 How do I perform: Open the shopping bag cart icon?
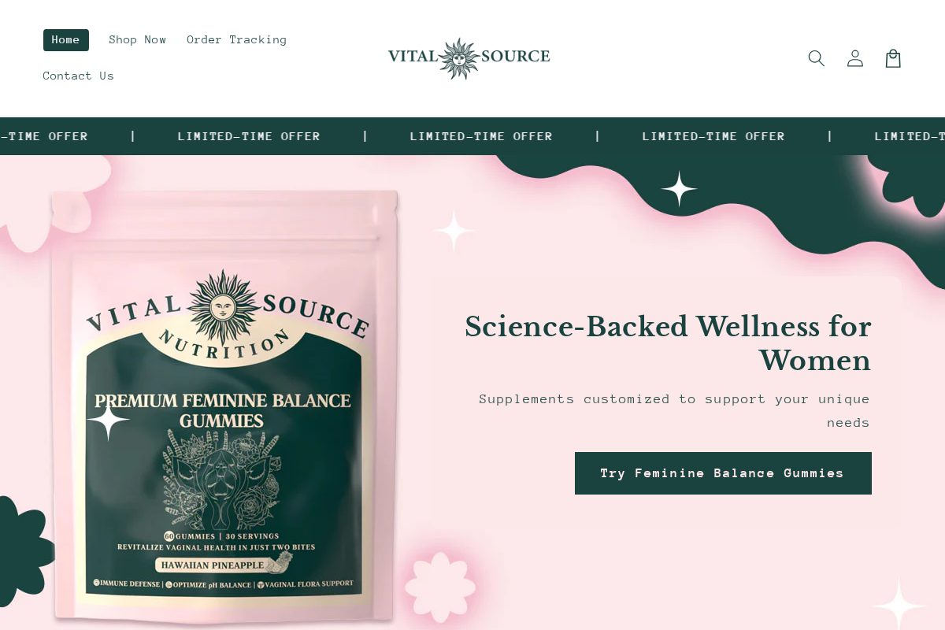(893, 58)
